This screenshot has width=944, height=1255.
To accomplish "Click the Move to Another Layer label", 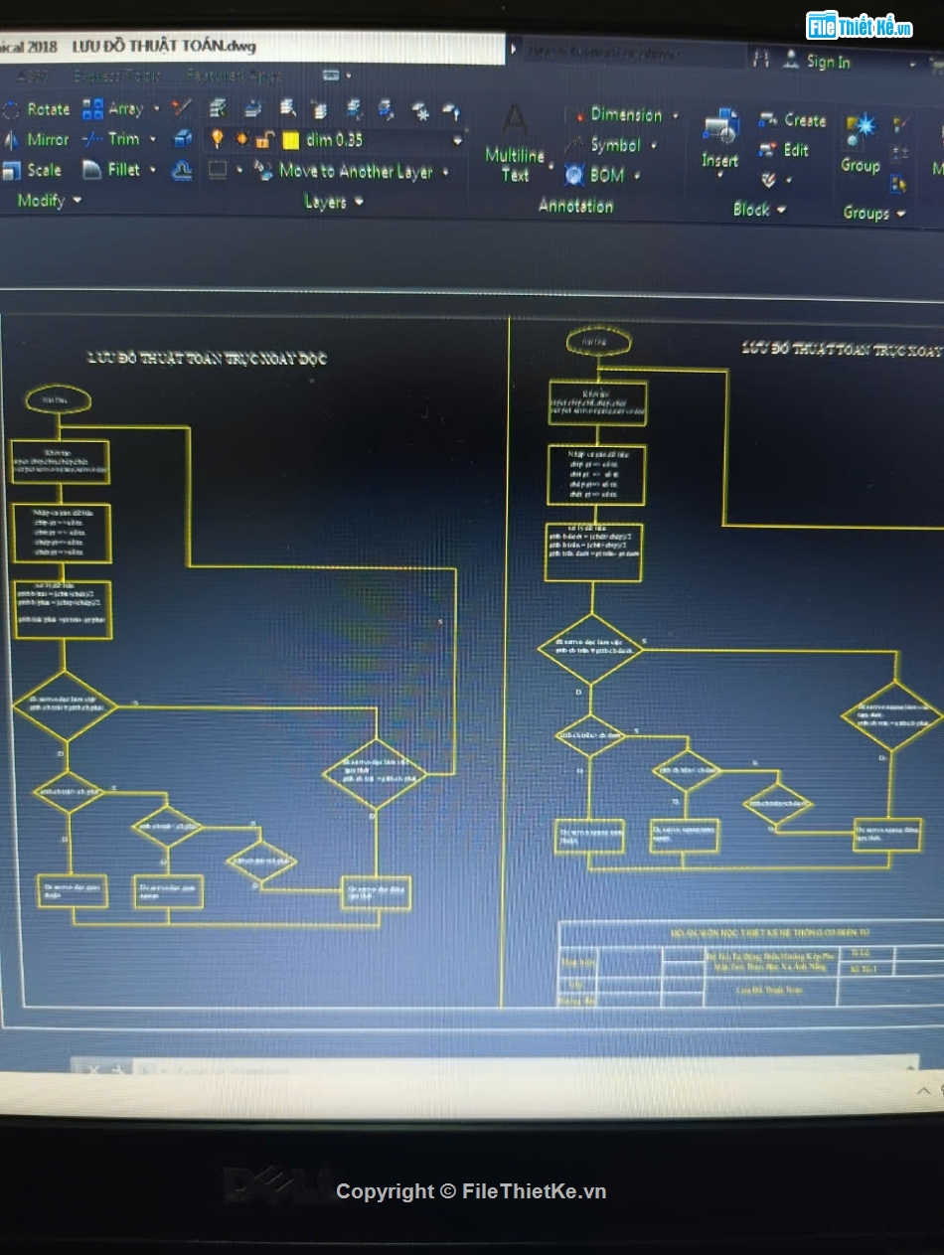I will click(x=356, y=171).
